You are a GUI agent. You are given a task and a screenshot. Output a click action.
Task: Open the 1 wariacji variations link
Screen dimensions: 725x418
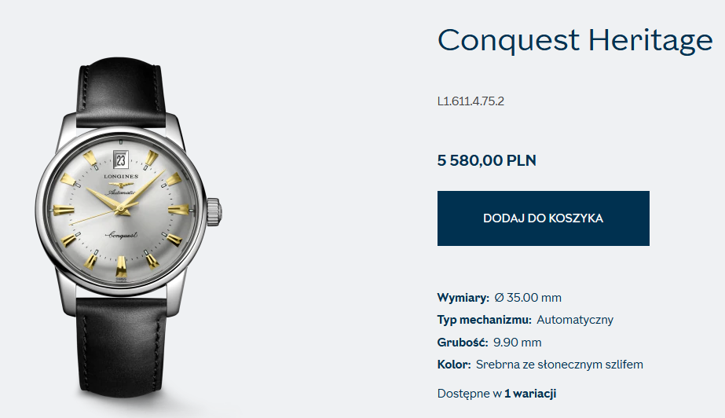point(530,394)
